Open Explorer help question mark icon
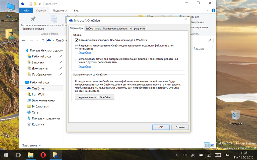The width and height of the screenshot is (257, 160). point(213,10)
